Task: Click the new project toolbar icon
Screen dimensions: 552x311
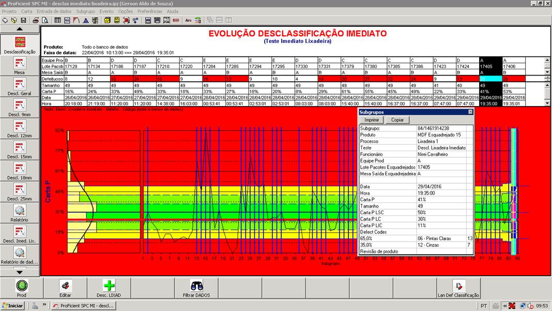Action: coord(5,21)
